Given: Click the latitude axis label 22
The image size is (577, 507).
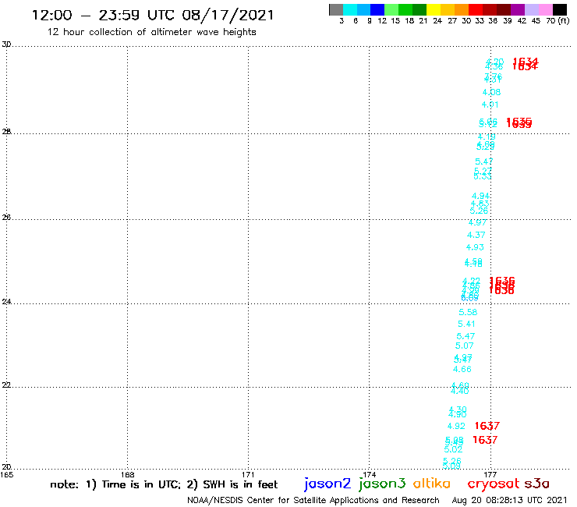Looking at the screenshot, I should 6,385.
